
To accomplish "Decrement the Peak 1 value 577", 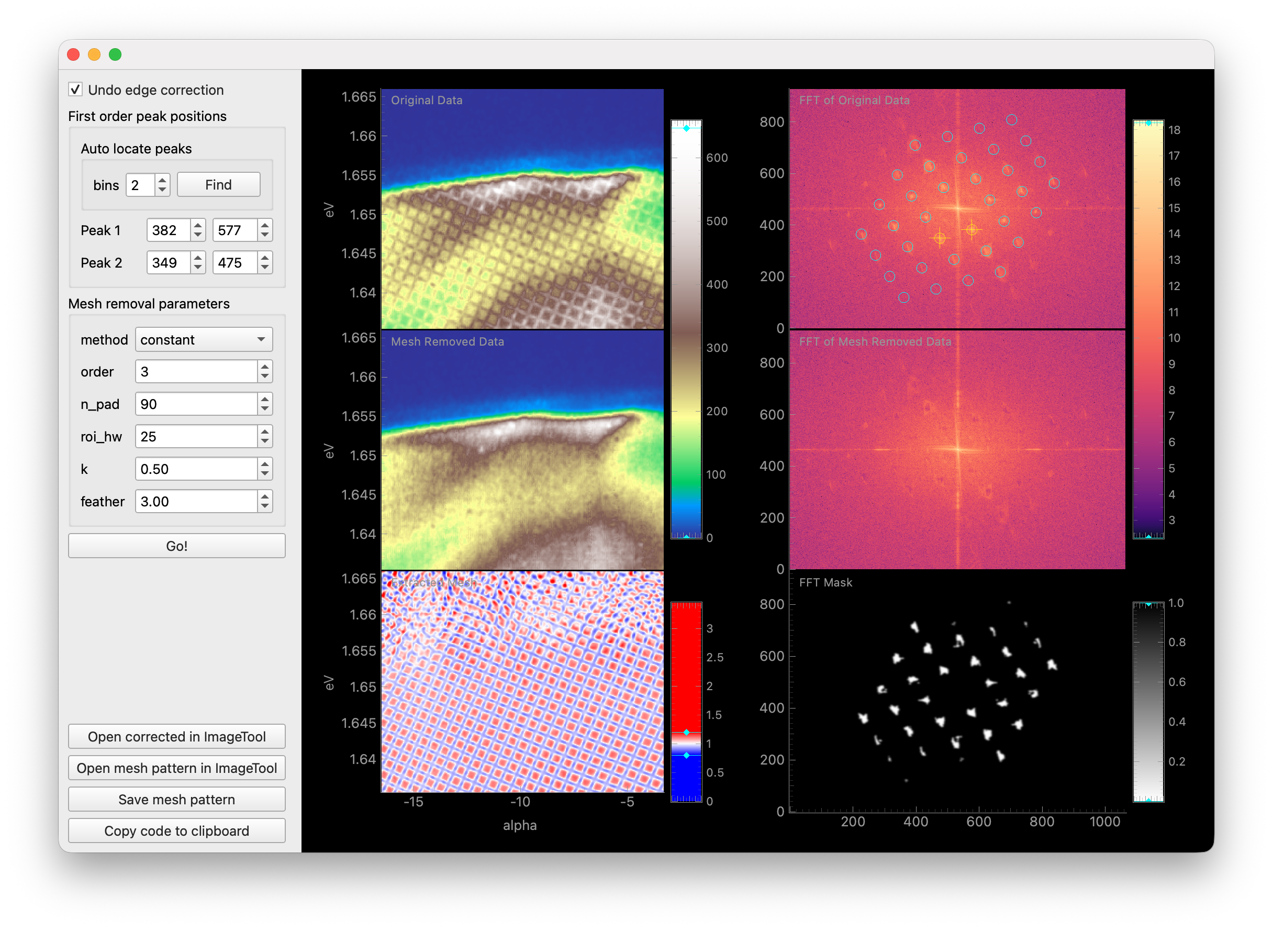I will [x=265, y=236].
